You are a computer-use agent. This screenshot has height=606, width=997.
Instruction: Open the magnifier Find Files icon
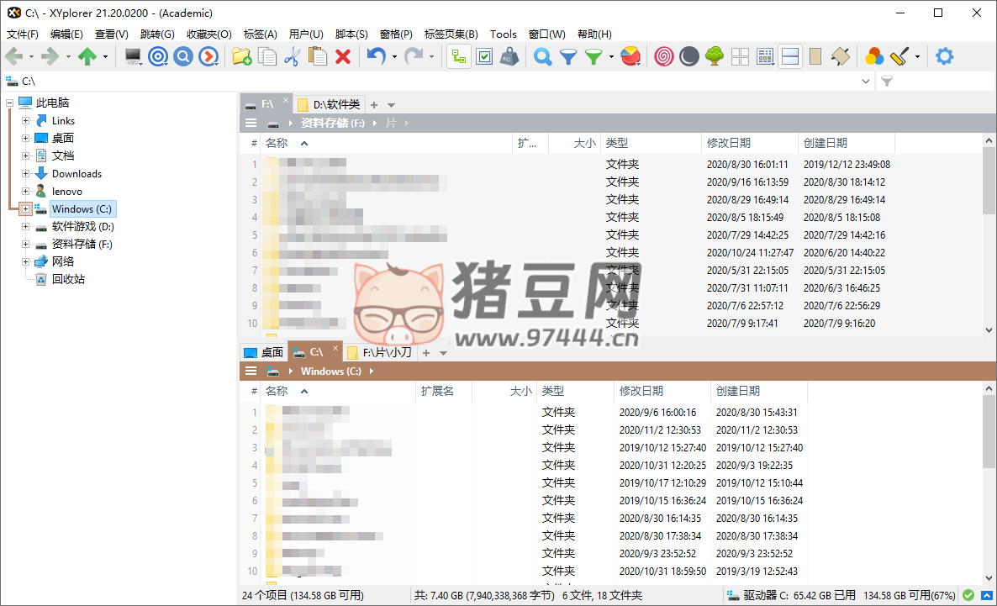click(543, 56)
